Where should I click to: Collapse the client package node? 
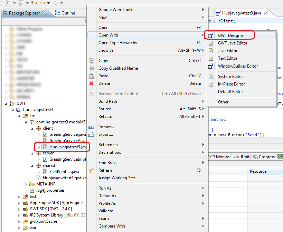pyautogui.click(x=32, y=128)
